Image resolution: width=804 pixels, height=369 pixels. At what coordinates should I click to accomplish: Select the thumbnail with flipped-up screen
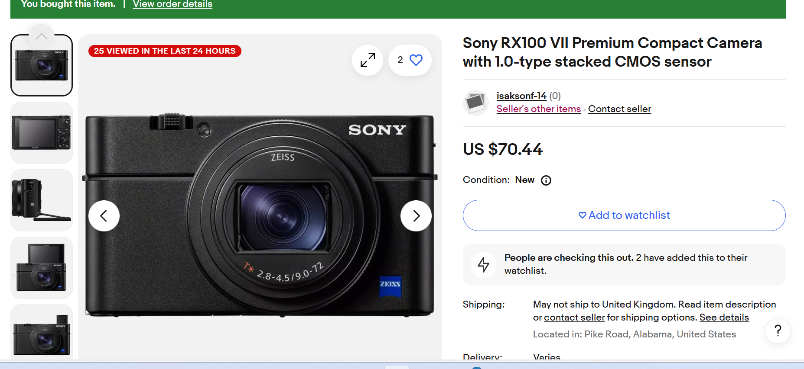pyautogui.click(x=42, y=268)
